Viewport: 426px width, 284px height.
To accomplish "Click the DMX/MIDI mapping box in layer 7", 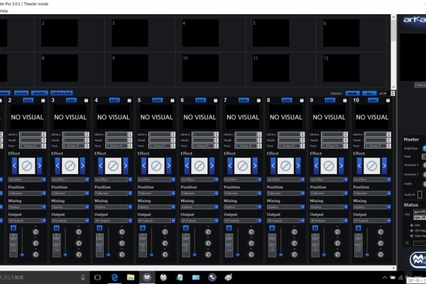I will pos(229,245).
